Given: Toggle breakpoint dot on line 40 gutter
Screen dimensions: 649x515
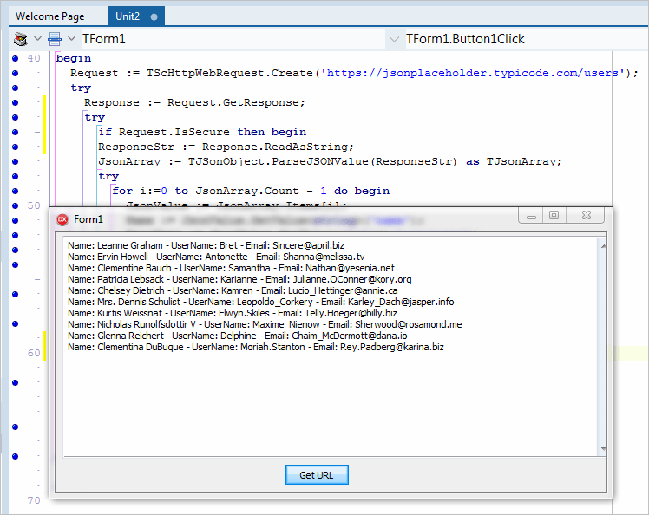Looking at the screenshot, I should 16,58.
